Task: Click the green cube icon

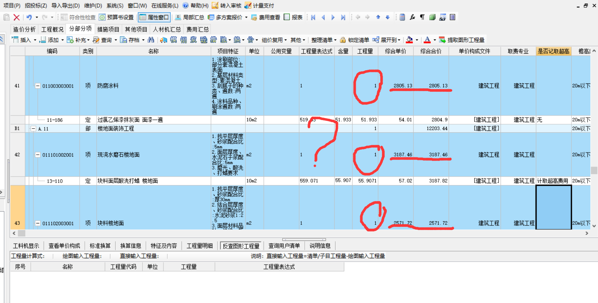Action: click(x=432, y=17)
